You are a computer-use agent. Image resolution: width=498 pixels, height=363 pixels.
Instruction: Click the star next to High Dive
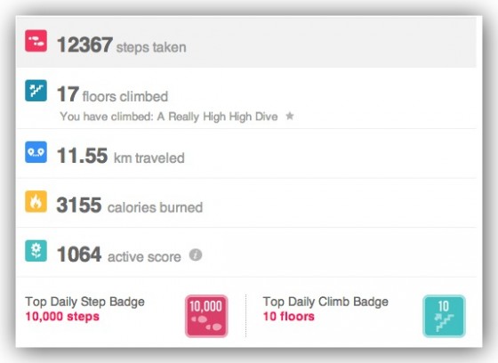[x=290, y=116]
